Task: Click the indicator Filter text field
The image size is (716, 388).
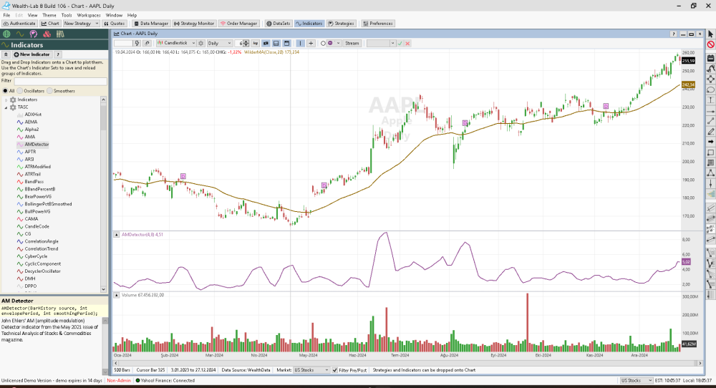Action: [x=60, y=81]
